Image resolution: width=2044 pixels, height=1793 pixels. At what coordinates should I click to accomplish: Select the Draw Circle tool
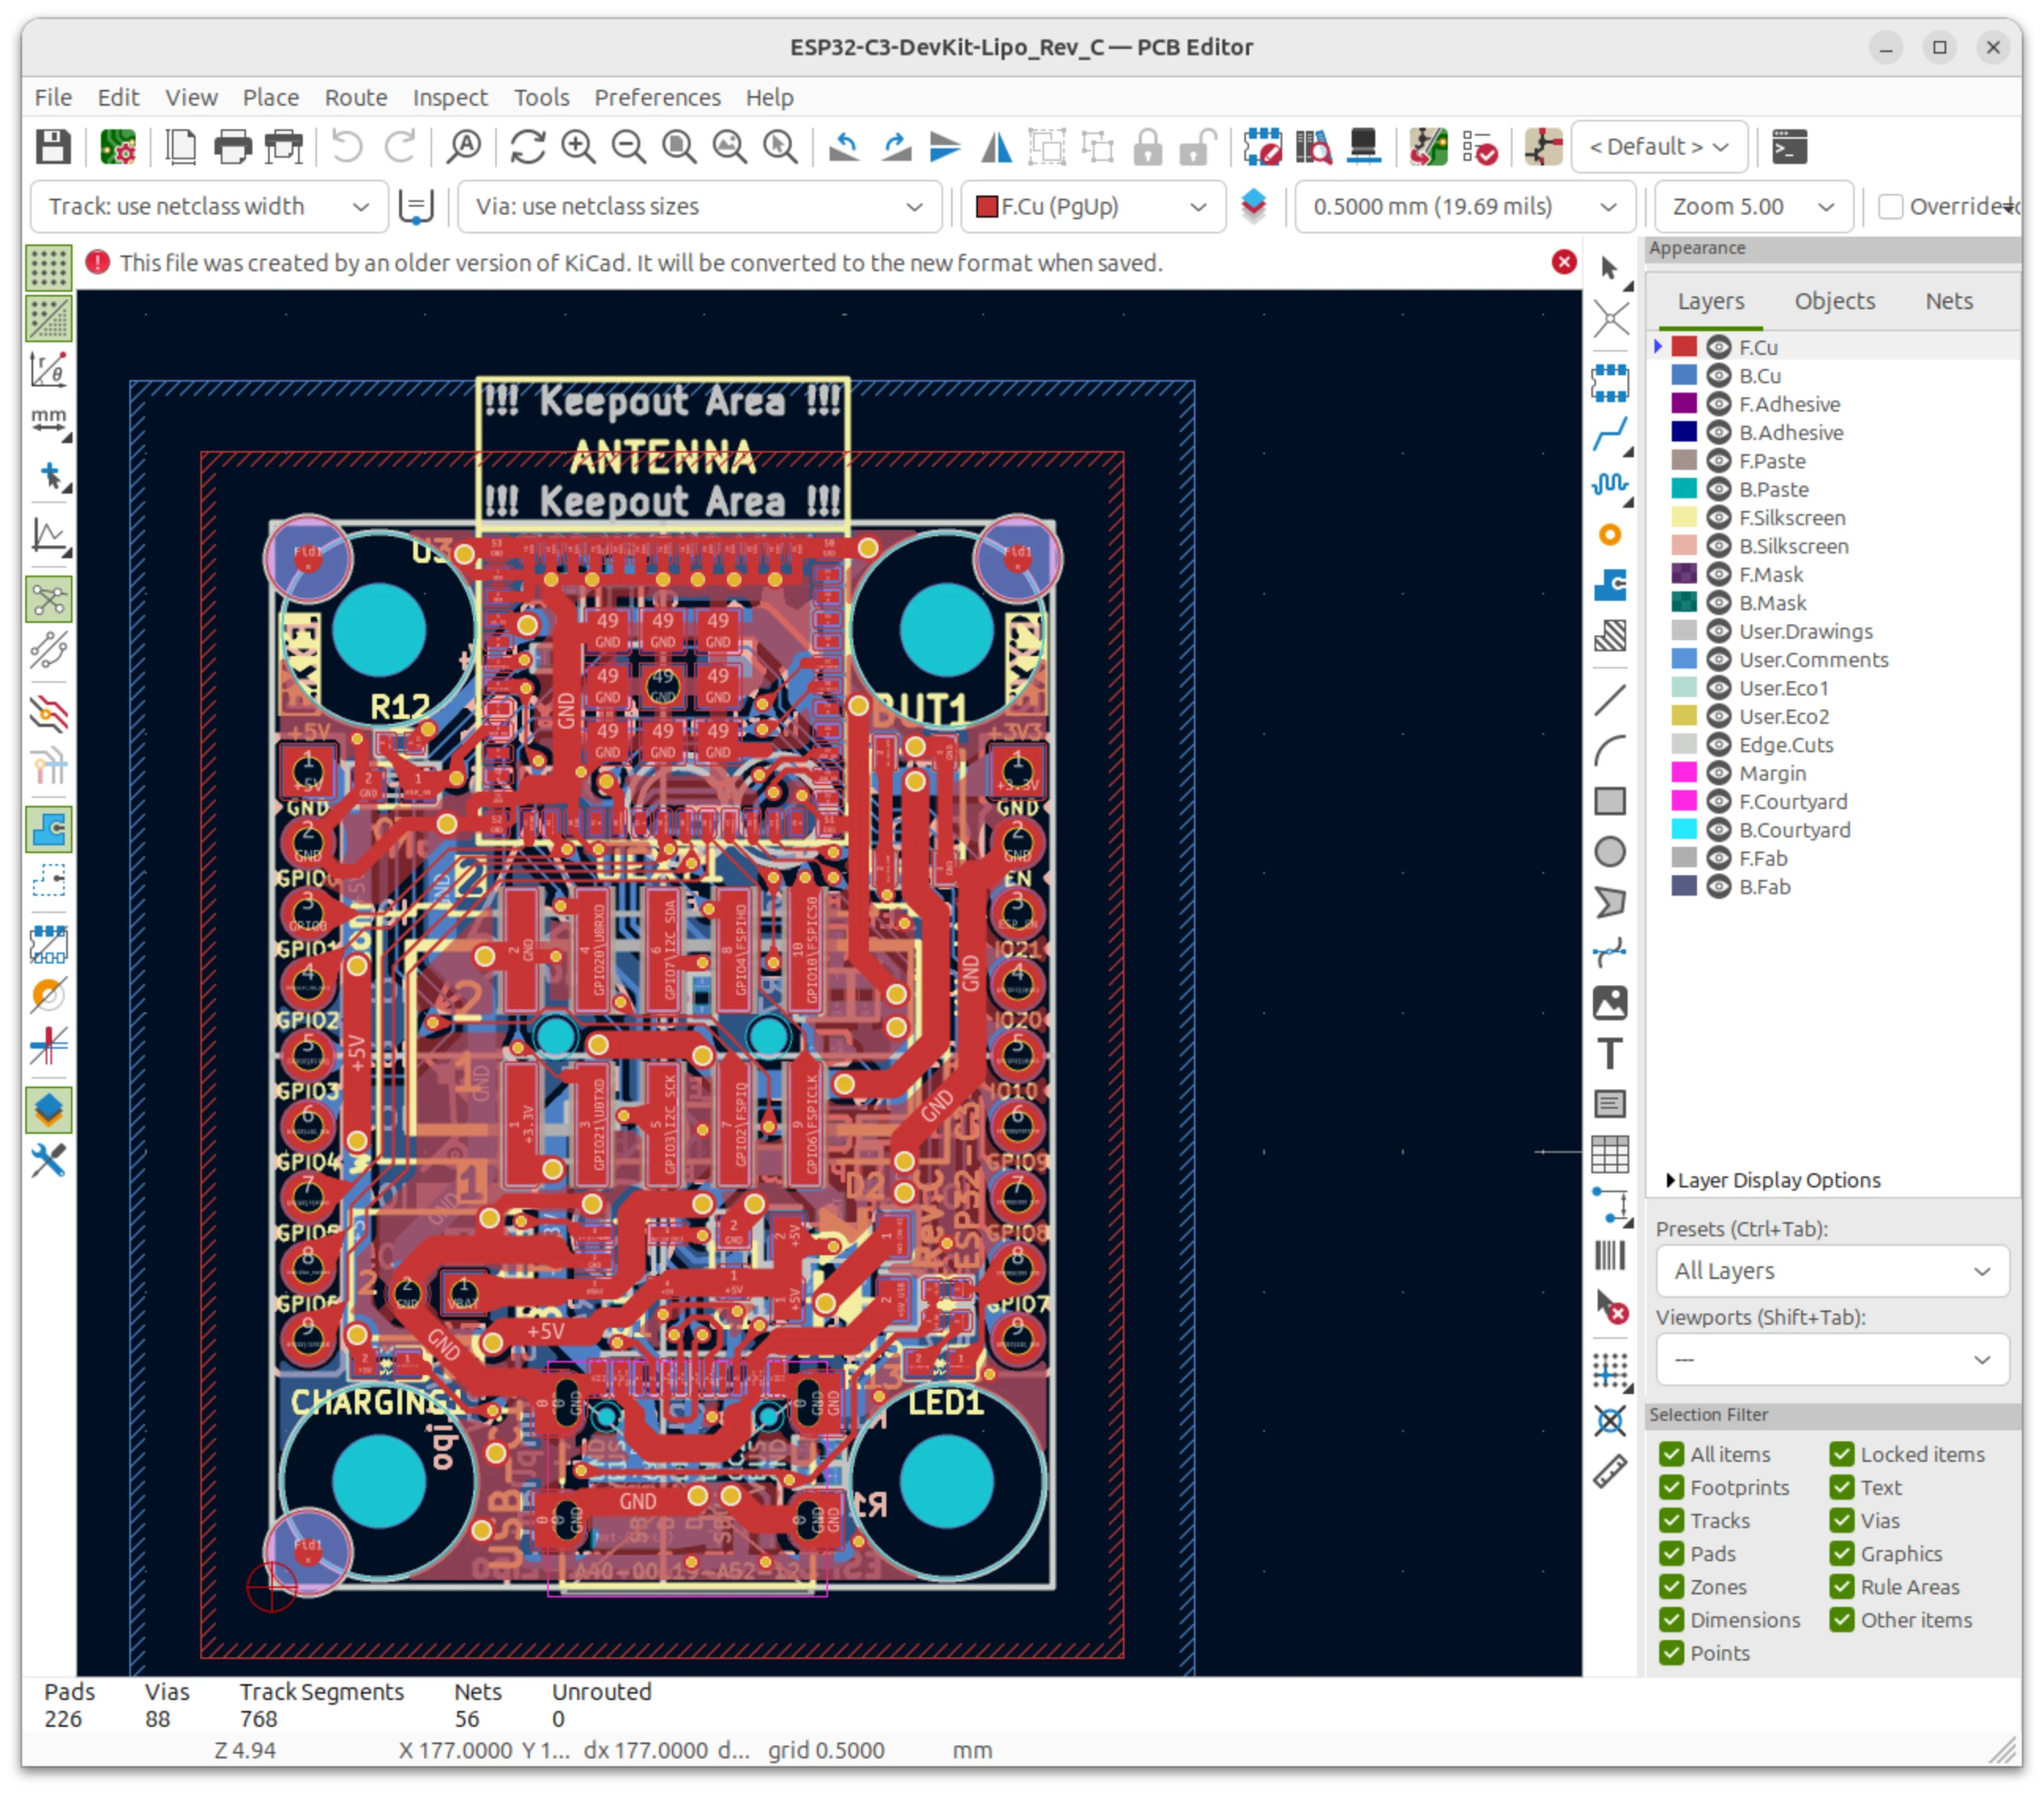[1609, 852]
